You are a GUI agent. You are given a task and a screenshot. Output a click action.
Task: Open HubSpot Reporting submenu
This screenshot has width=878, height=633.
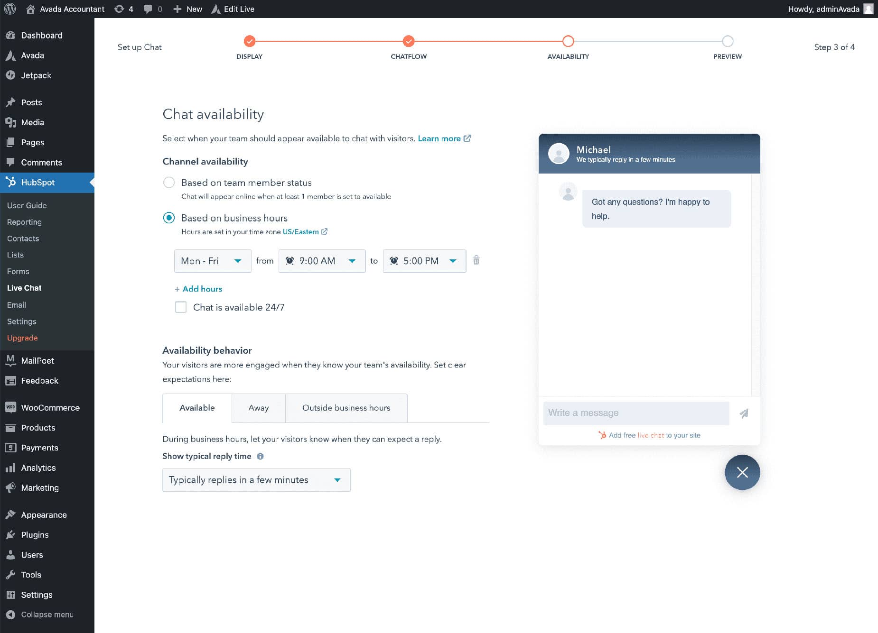[x=24, y=222]
